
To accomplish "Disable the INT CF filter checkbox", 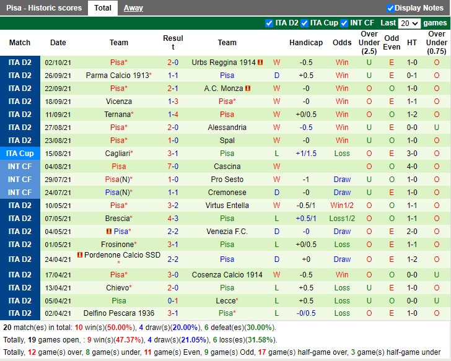I will tap(344, 23).
